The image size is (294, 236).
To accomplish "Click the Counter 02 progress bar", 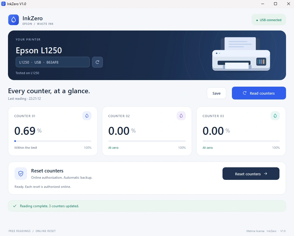I will (x=147, y=141).
